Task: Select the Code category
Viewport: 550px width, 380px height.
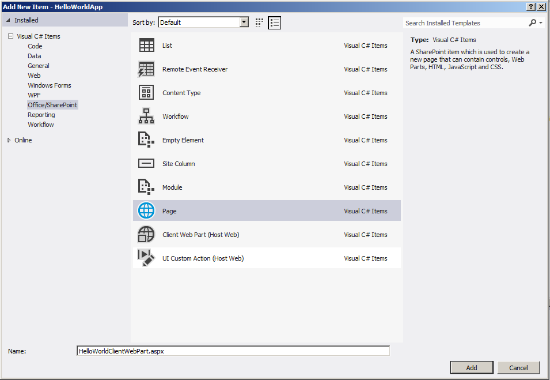Action: tap(35, 46)
